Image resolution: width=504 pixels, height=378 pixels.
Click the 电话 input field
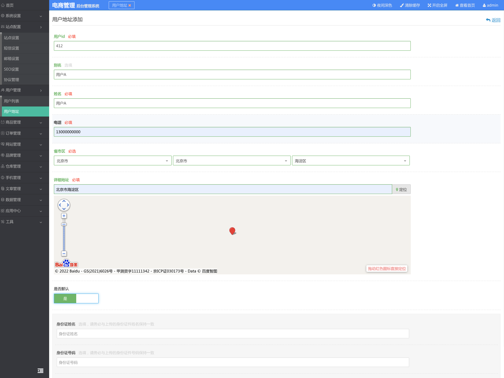pyautogui.click(x=232, y=132)
